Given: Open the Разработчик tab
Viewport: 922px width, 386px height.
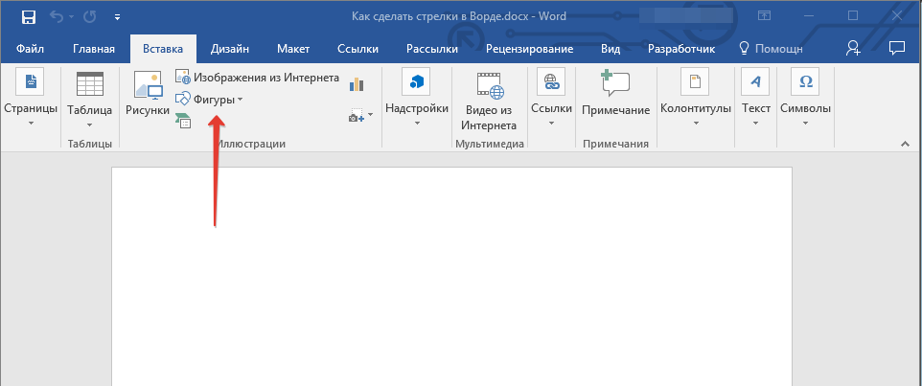Looking at the screenshot, I should click(680, 50).
